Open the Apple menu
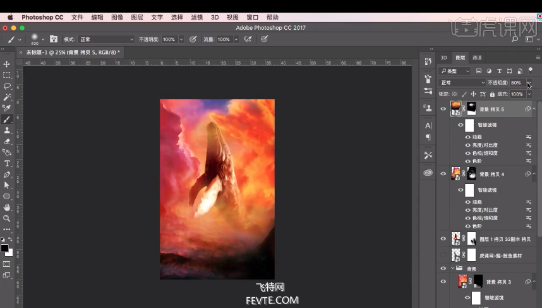542x308 pixels. [x=10, y=17]
